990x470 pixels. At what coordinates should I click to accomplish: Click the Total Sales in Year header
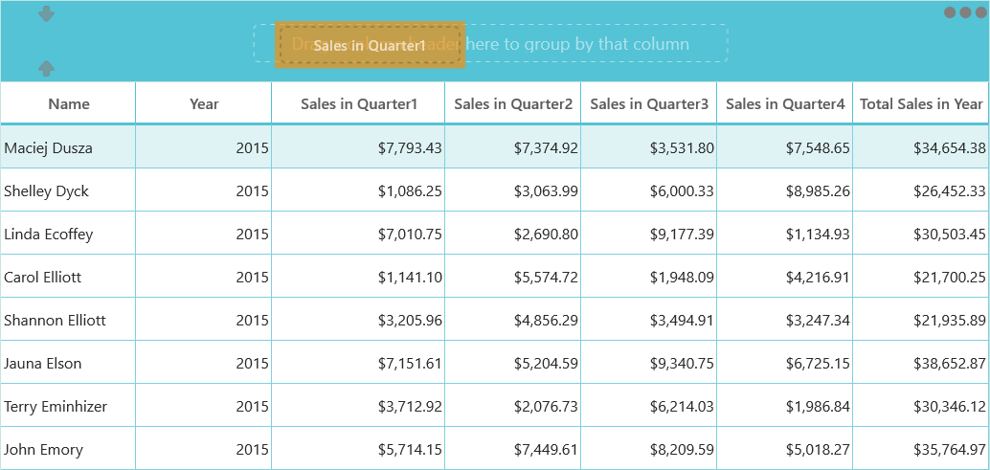pyautogui.click(x=920, y=103)
